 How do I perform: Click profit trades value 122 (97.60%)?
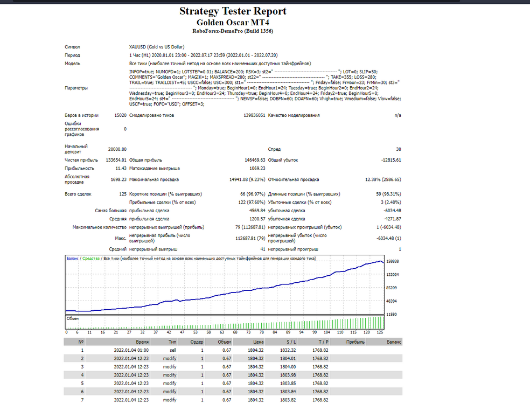(x=252, y=202)
